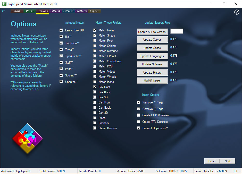Disable the Technical notes checkbox
This screenshot has height=174, width=242.
[61, 43]
